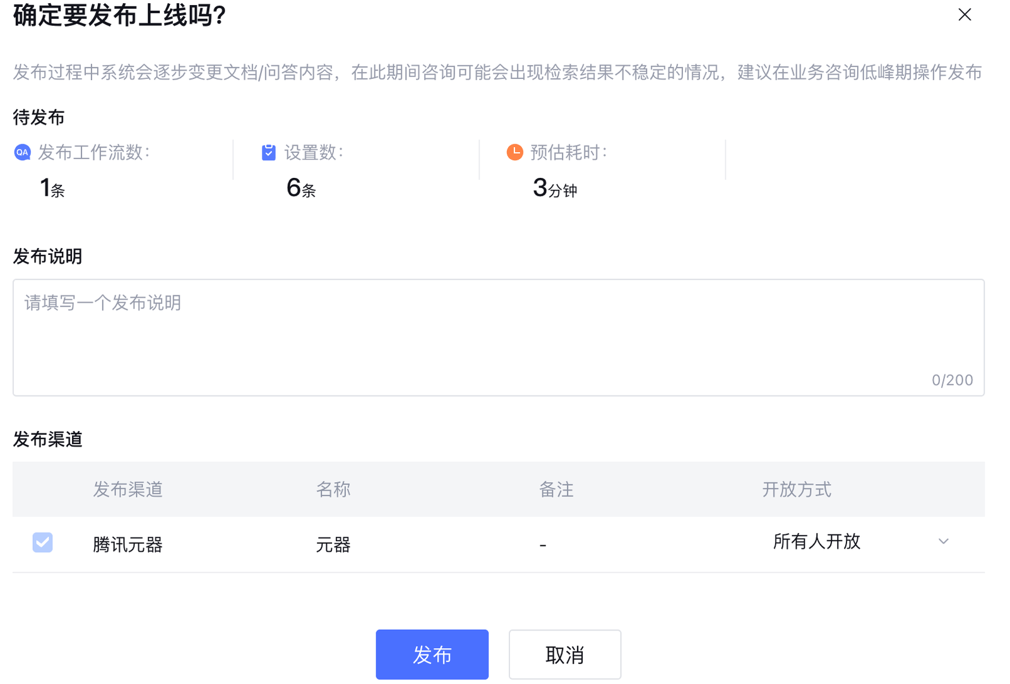
Task: Select the 腾讯元器 channel name cell
Action: [x=128, y=545]
